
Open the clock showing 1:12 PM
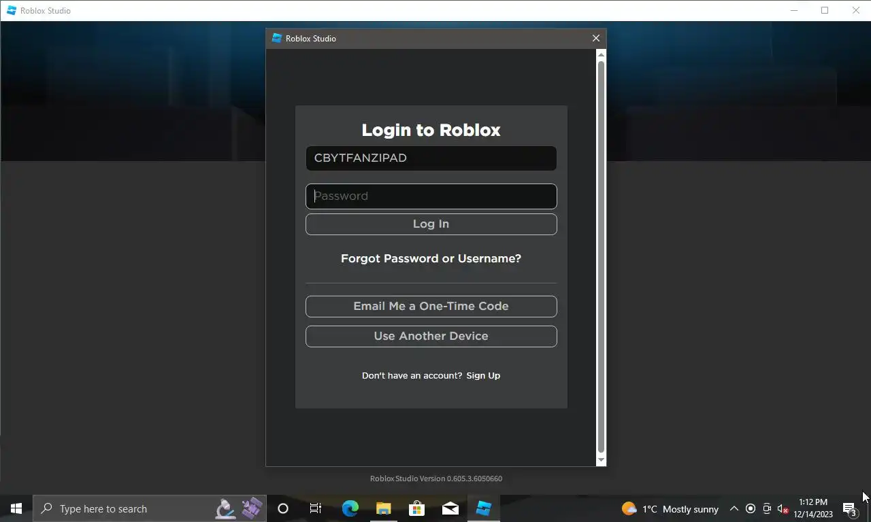point(813,508)
